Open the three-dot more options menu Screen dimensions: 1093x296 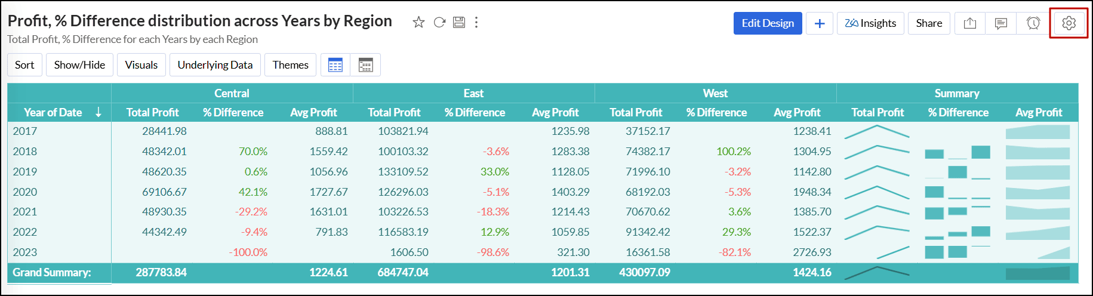tap(476, 23)
